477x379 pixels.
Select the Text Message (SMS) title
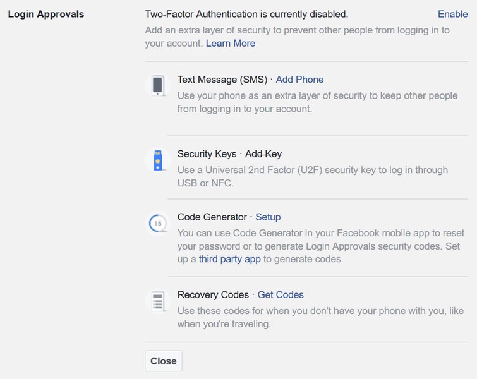223,80
